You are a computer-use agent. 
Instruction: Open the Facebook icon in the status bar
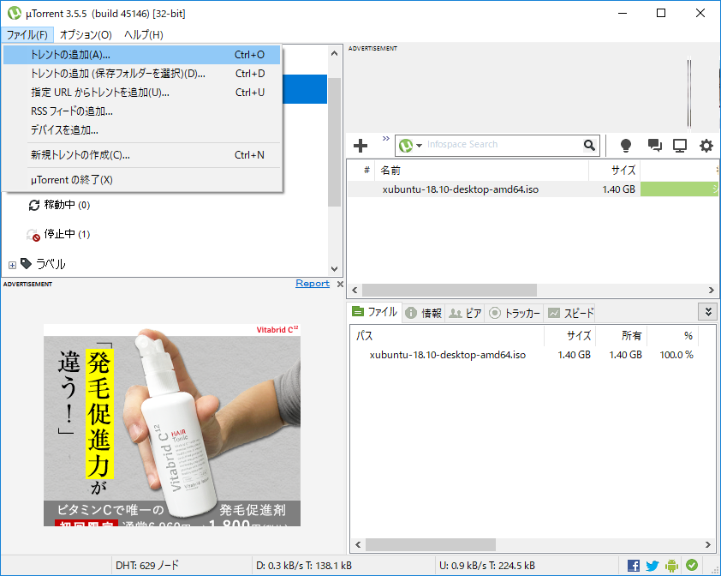(632, 566)
